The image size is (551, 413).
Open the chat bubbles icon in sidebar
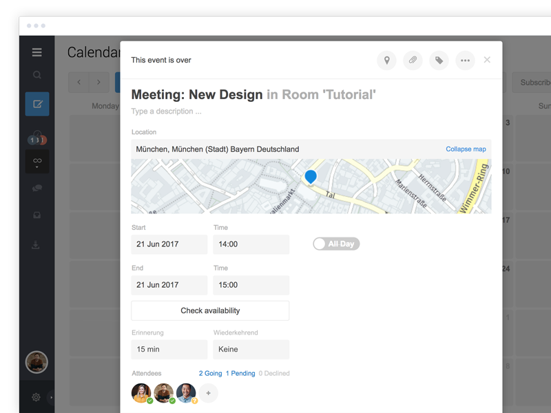[37, 188]
